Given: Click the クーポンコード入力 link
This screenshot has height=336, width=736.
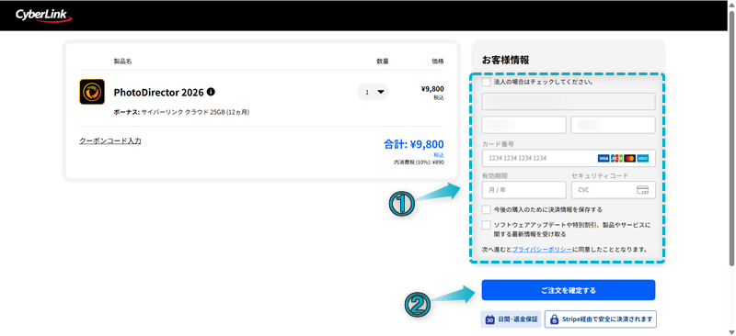Looking at the screenshot, I should pos(110,140).
